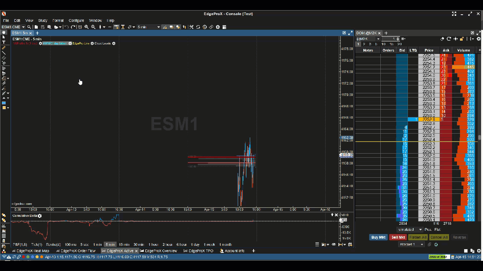483x271 pixels.
Task: Move the Cumulative Delta panel up
Action: pos(332,215)
